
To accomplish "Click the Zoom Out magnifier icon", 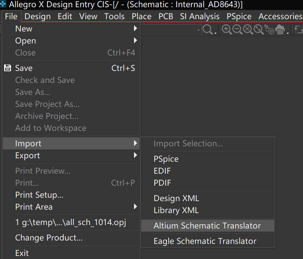I will click(x=237, y=29).
